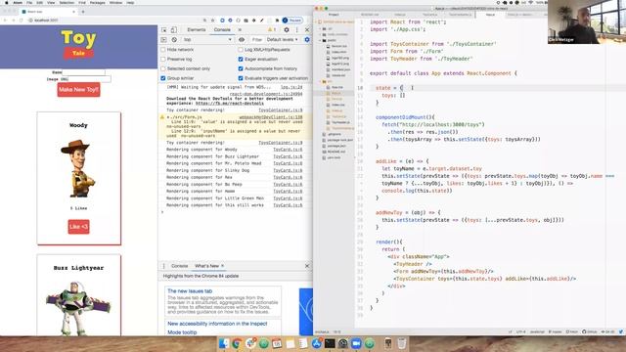Open Slack in the Dock
This screenshot has height=352, width=626.
[x=250, y=343]
